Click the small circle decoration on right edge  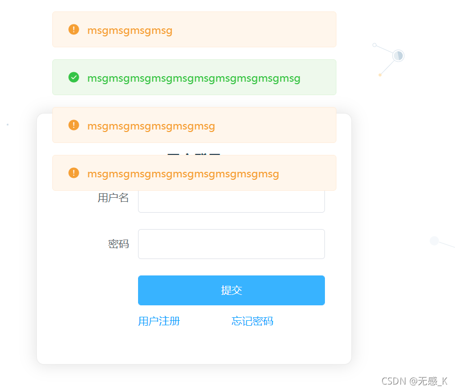[x=434, y=241]
